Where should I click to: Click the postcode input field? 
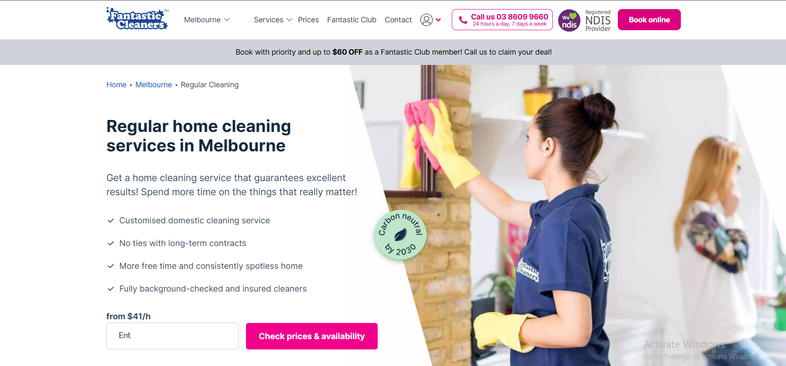pos(172,336)
